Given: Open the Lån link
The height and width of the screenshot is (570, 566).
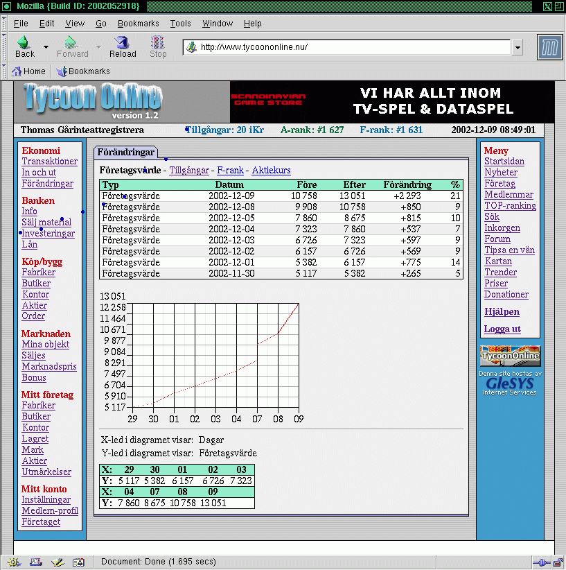Looking at the screenshot, I should click(x=29, y=244).
